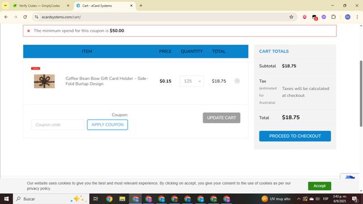The height and width of the screenshot is (204, 363).
Task: Click the $50.00 minimum spend amount
Action: tap(117, 31)
